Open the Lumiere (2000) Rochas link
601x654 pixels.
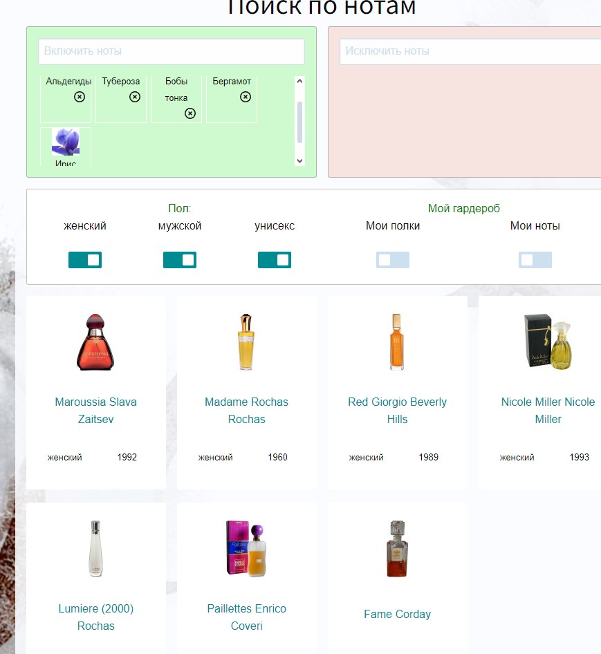95,617
